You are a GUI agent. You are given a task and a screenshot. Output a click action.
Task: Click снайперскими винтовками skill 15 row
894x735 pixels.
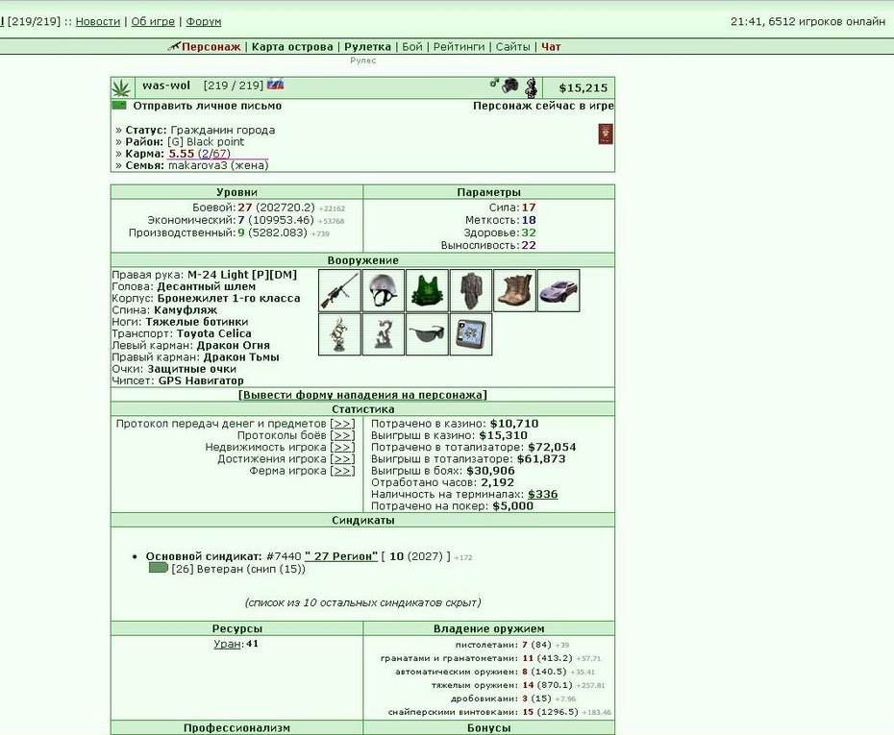pos(500,712)
